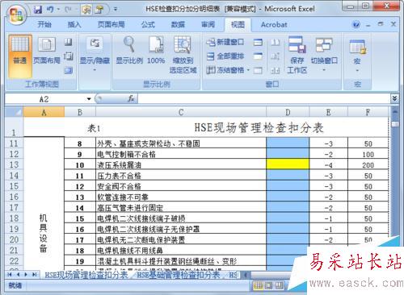Click title HSE现场管理检查扣分表 in row 1
The height and width of the screenshot is (295, 404).
point(259,127)
